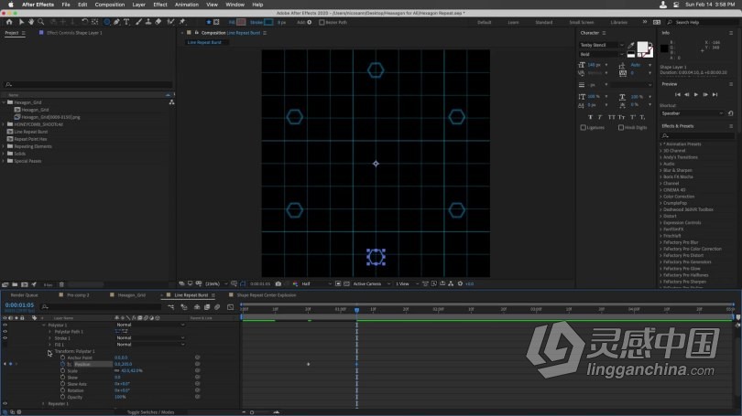Take a snapshot with the camera icon
Image resolution: width=742 pixels, height=416 pixels.
point(278,283)
